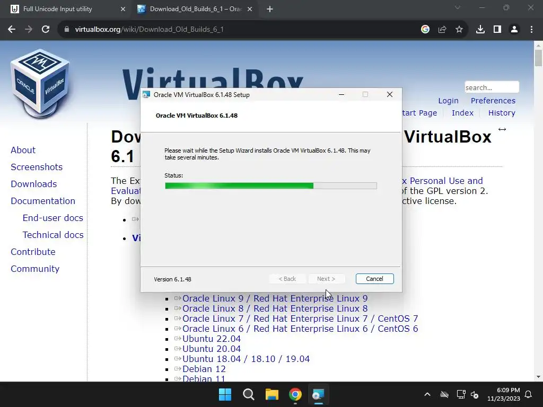Open the Ubuntu 22.04 link
This screenshot has height=407, width=543.
pyautogui.click(x=211, y=339)
